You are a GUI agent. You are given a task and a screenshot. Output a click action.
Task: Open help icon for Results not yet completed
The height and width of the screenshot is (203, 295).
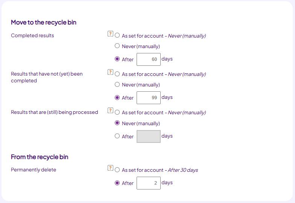coord(110,72)
